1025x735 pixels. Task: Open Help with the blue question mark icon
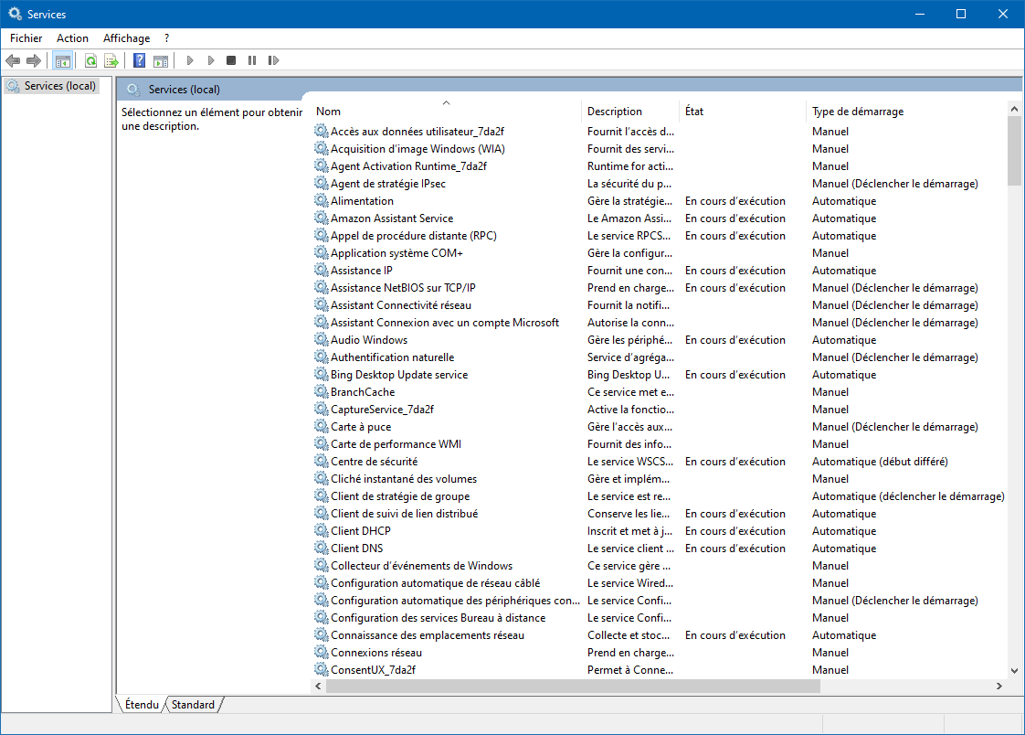(139, 61)
